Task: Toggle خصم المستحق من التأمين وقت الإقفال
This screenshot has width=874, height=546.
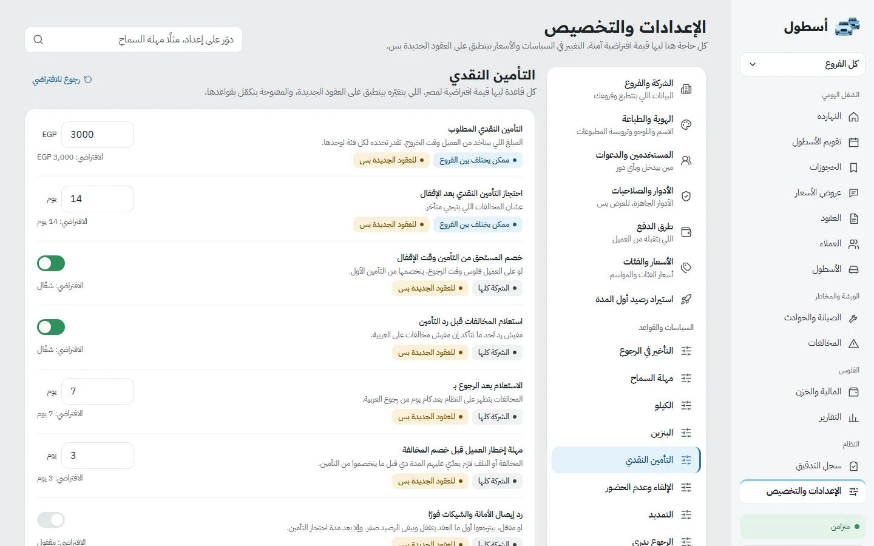Action: pyautogui.click(x=51, y=263)
